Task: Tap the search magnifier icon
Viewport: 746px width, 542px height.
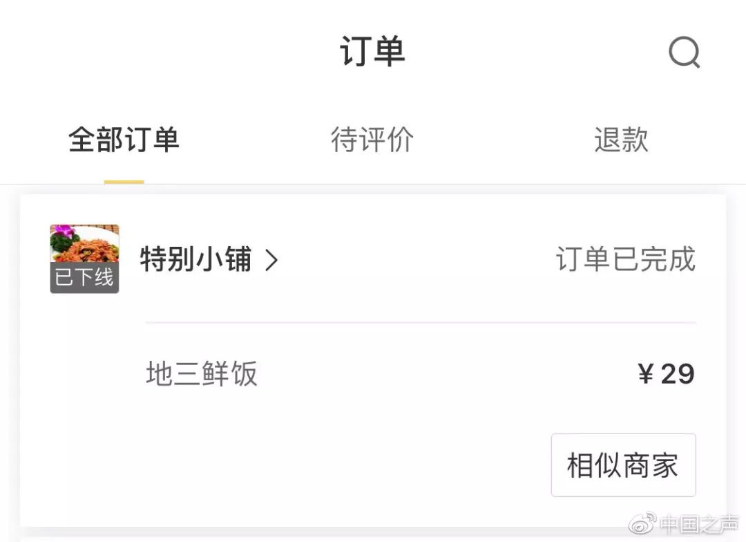Action: [684, 52]
